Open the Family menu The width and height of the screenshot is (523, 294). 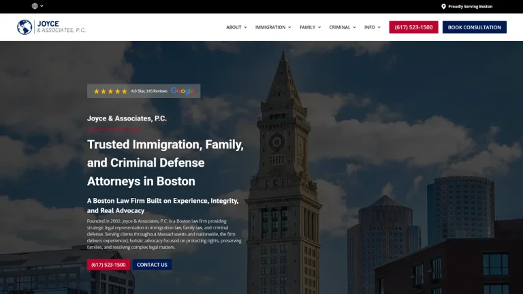click(307, 27)
